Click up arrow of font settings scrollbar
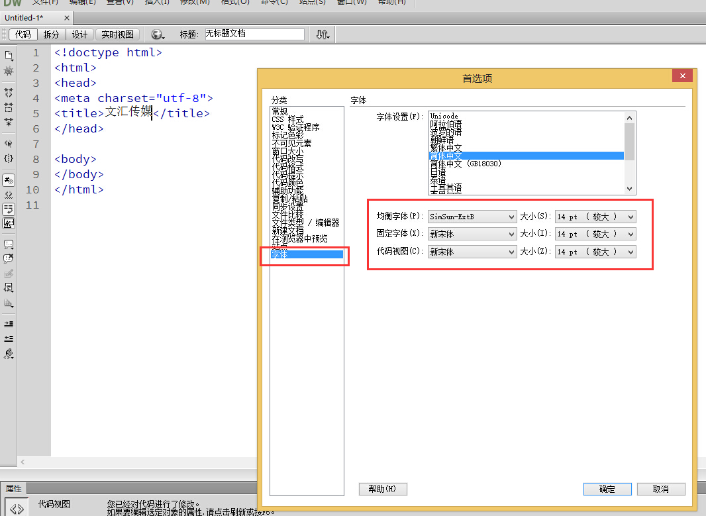Image resolution: width=706 pixels, height=516 pixels. [x=629, y=118]
